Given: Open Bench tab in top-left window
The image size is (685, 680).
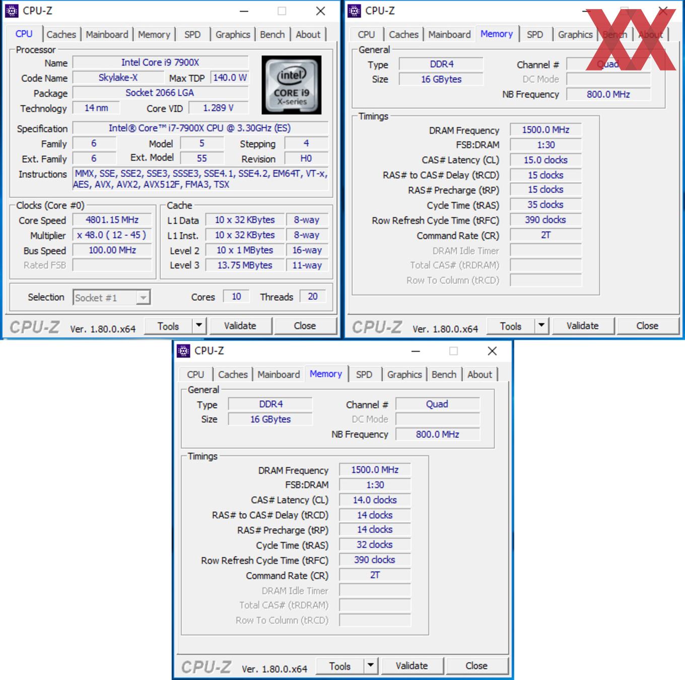Looking at the screenshot, I should [x=272, y=34].
